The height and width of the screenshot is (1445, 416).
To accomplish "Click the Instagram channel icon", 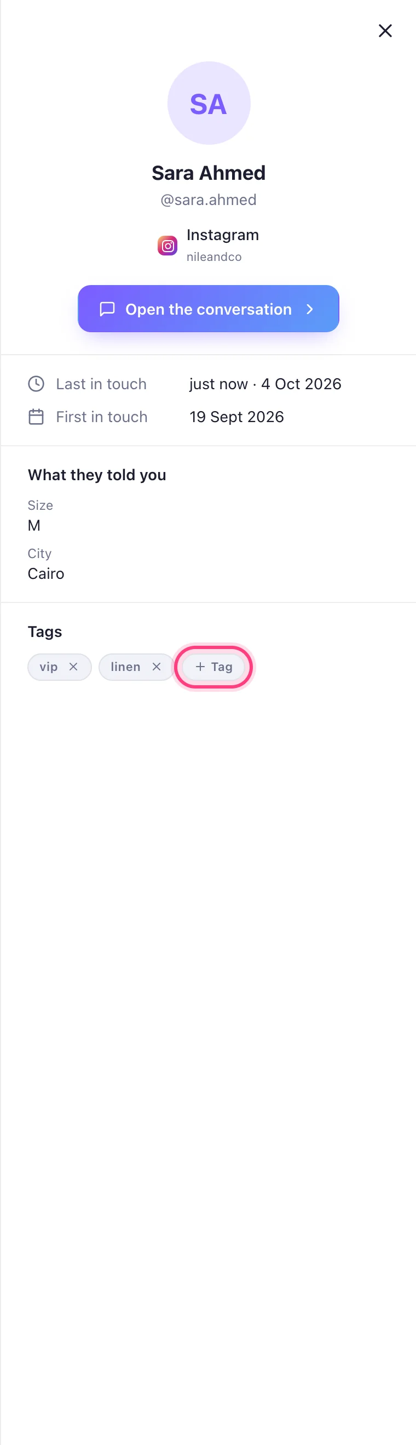I will (167, 246).
